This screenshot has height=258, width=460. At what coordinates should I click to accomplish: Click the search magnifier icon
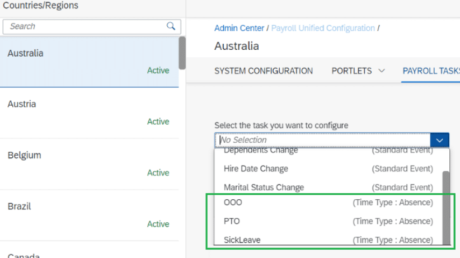(x=171, y=26)
